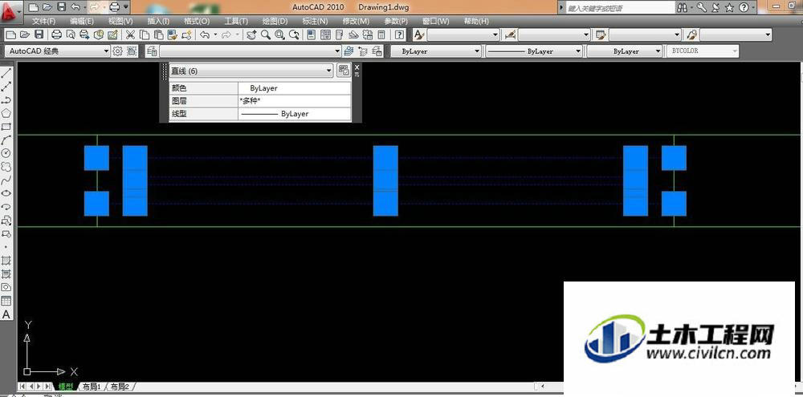Image resolution: width=803 pixels, height=397 pixels.
Task: Click Plot Preview icon
Action: [70, 34]
